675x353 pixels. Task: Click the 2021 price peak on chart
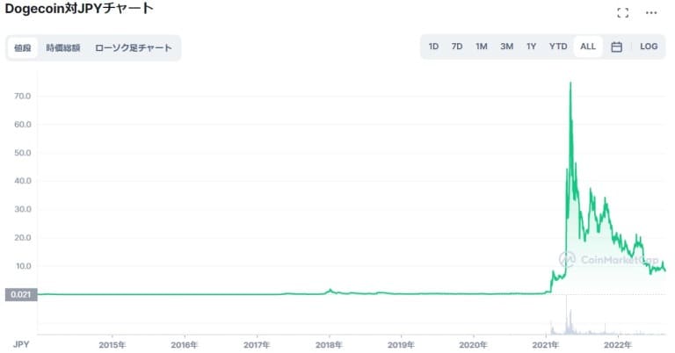pos(570,83)
